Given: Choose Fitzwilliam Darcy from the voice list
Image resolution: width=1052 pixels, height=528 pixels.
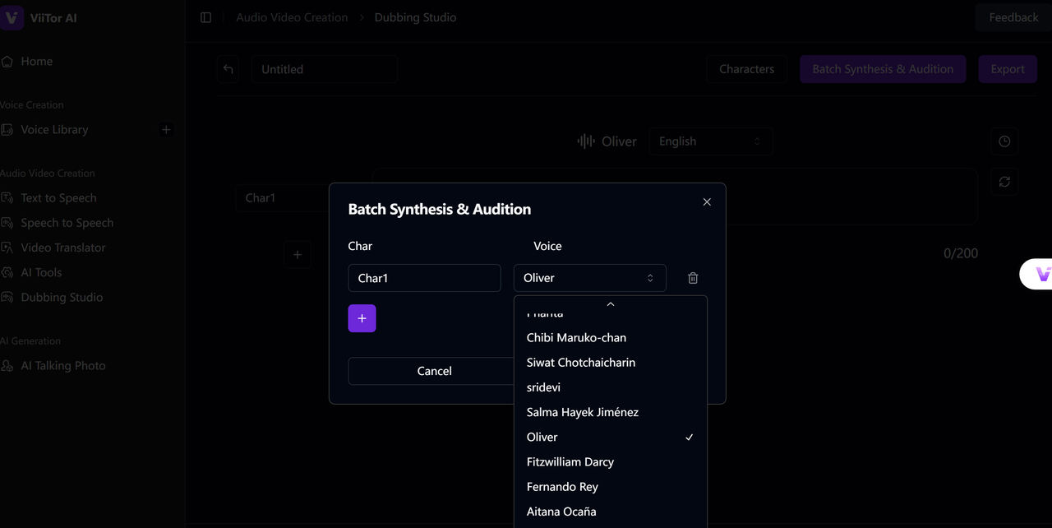Looking at the screenshot, I should tap(570, 462).
